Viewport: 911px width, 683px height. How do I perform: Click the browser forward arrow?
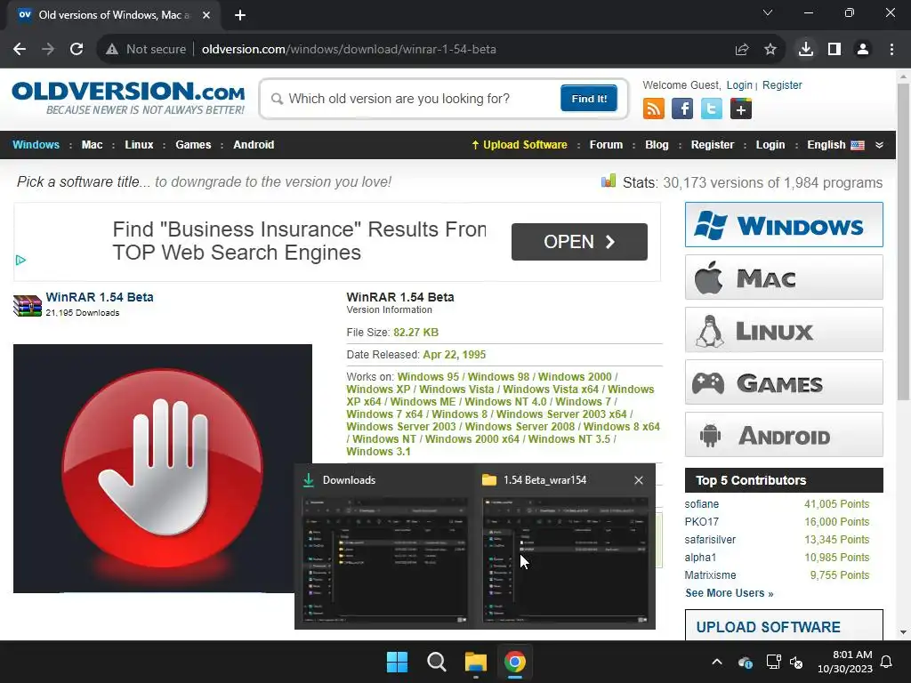click(x=48, y=50)
